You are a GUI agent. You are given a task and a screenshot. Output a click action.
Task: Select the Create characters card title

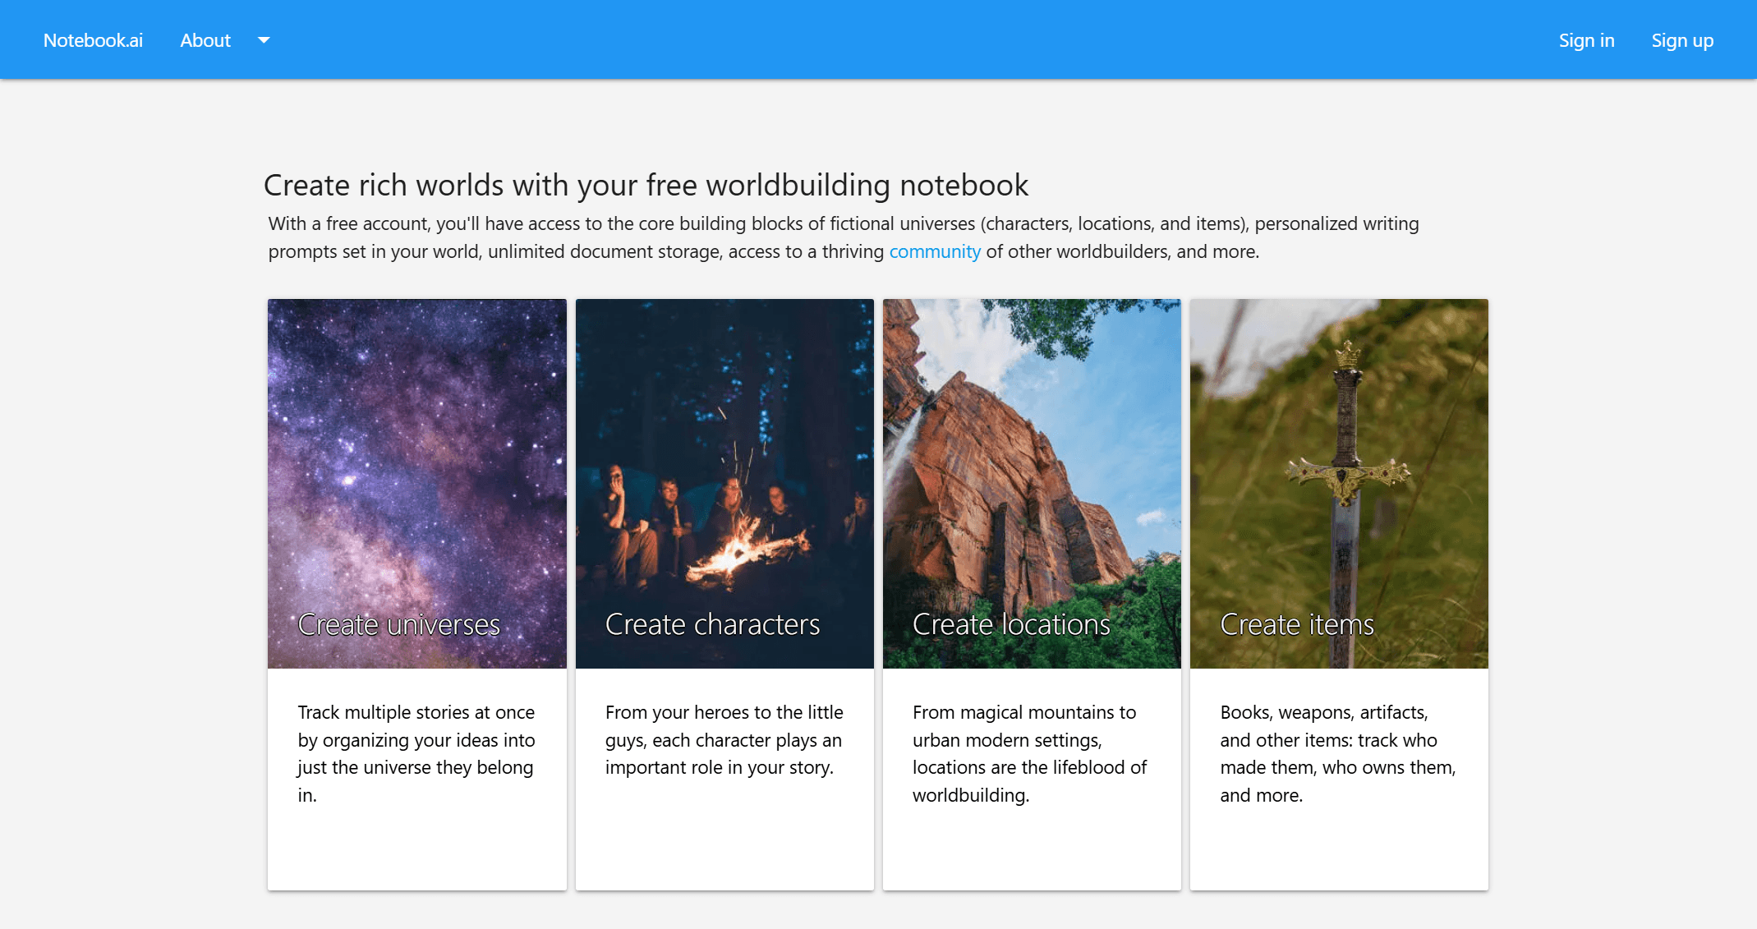tap(712, 624)
